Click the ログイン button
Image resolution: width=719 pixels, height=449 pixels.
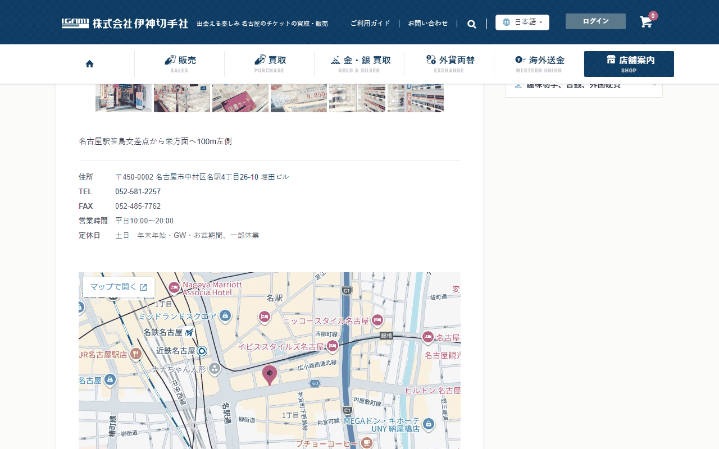tap(595, 21)
